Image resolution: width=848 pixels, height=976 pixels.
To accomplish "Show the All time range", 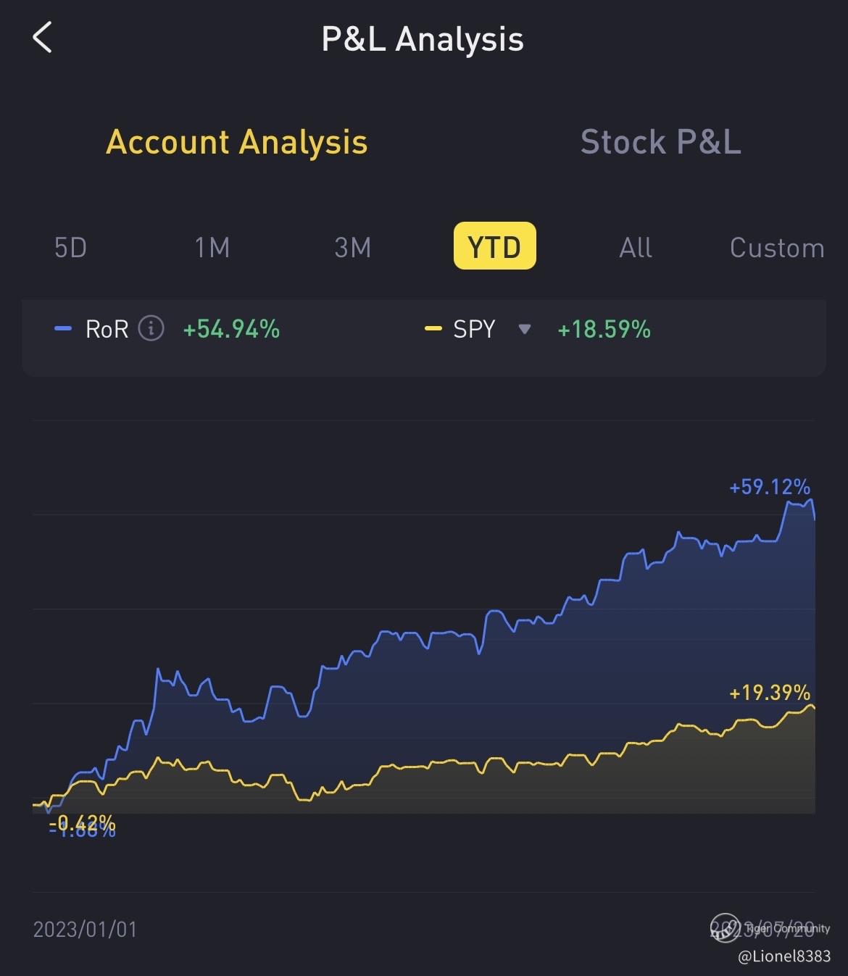I will pos(635,248).
